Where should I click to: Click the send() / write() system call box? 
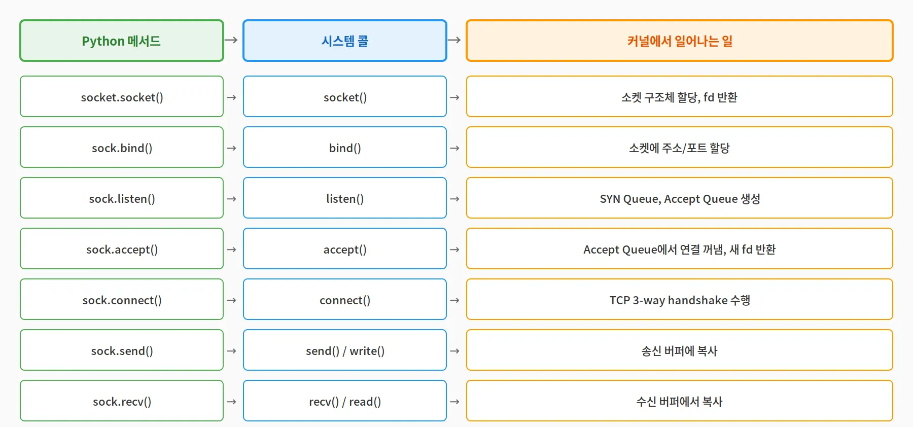[345, 350]
